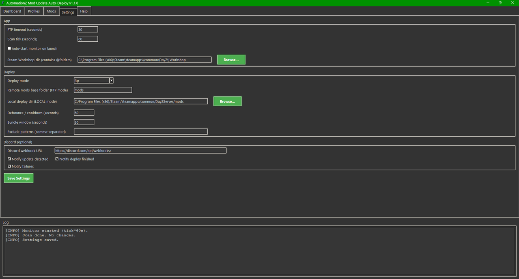Click the Bundle window seconds field
Viewport: 519px width, 279px height.
pyautogui.click(x=84, y=122)
